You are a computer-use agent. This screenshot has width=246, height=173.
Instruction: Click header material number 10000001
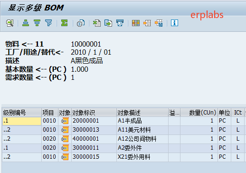86,44
